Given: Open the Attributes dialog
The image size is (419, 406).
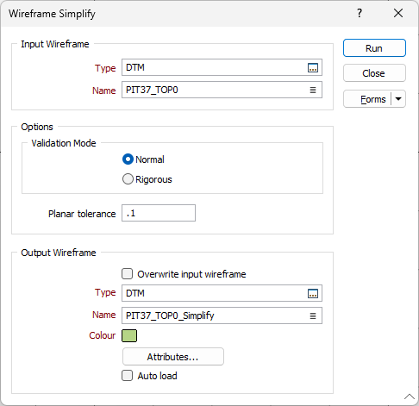Looking at the screenshot, I should [173, 357].
